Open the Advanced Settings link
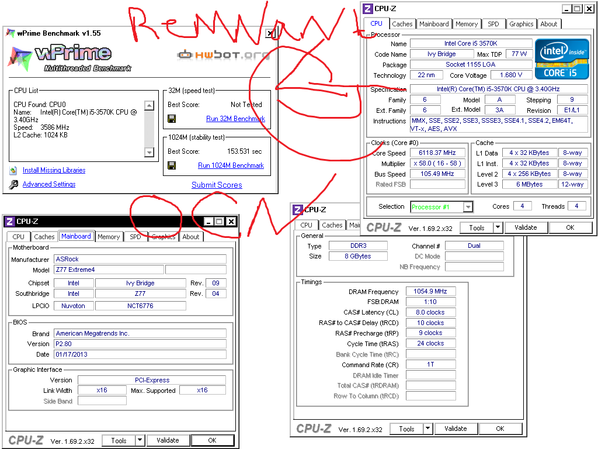 click(x=49, y=184)
